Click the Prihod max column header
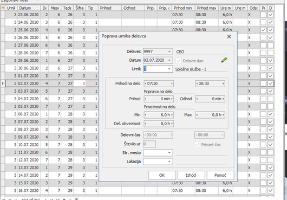This screenshot has width=287, height=200. 206,8
